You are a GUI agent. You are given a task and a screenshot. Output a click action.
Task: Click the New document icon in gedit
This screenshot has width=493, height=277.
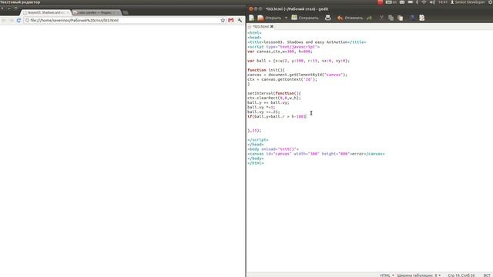point(252,18)
